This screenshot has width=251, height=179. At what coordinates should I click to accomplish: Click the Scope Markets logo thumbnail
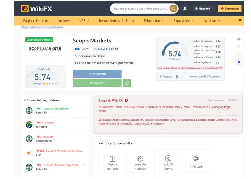pyautogui.click(x=45, y=49)
